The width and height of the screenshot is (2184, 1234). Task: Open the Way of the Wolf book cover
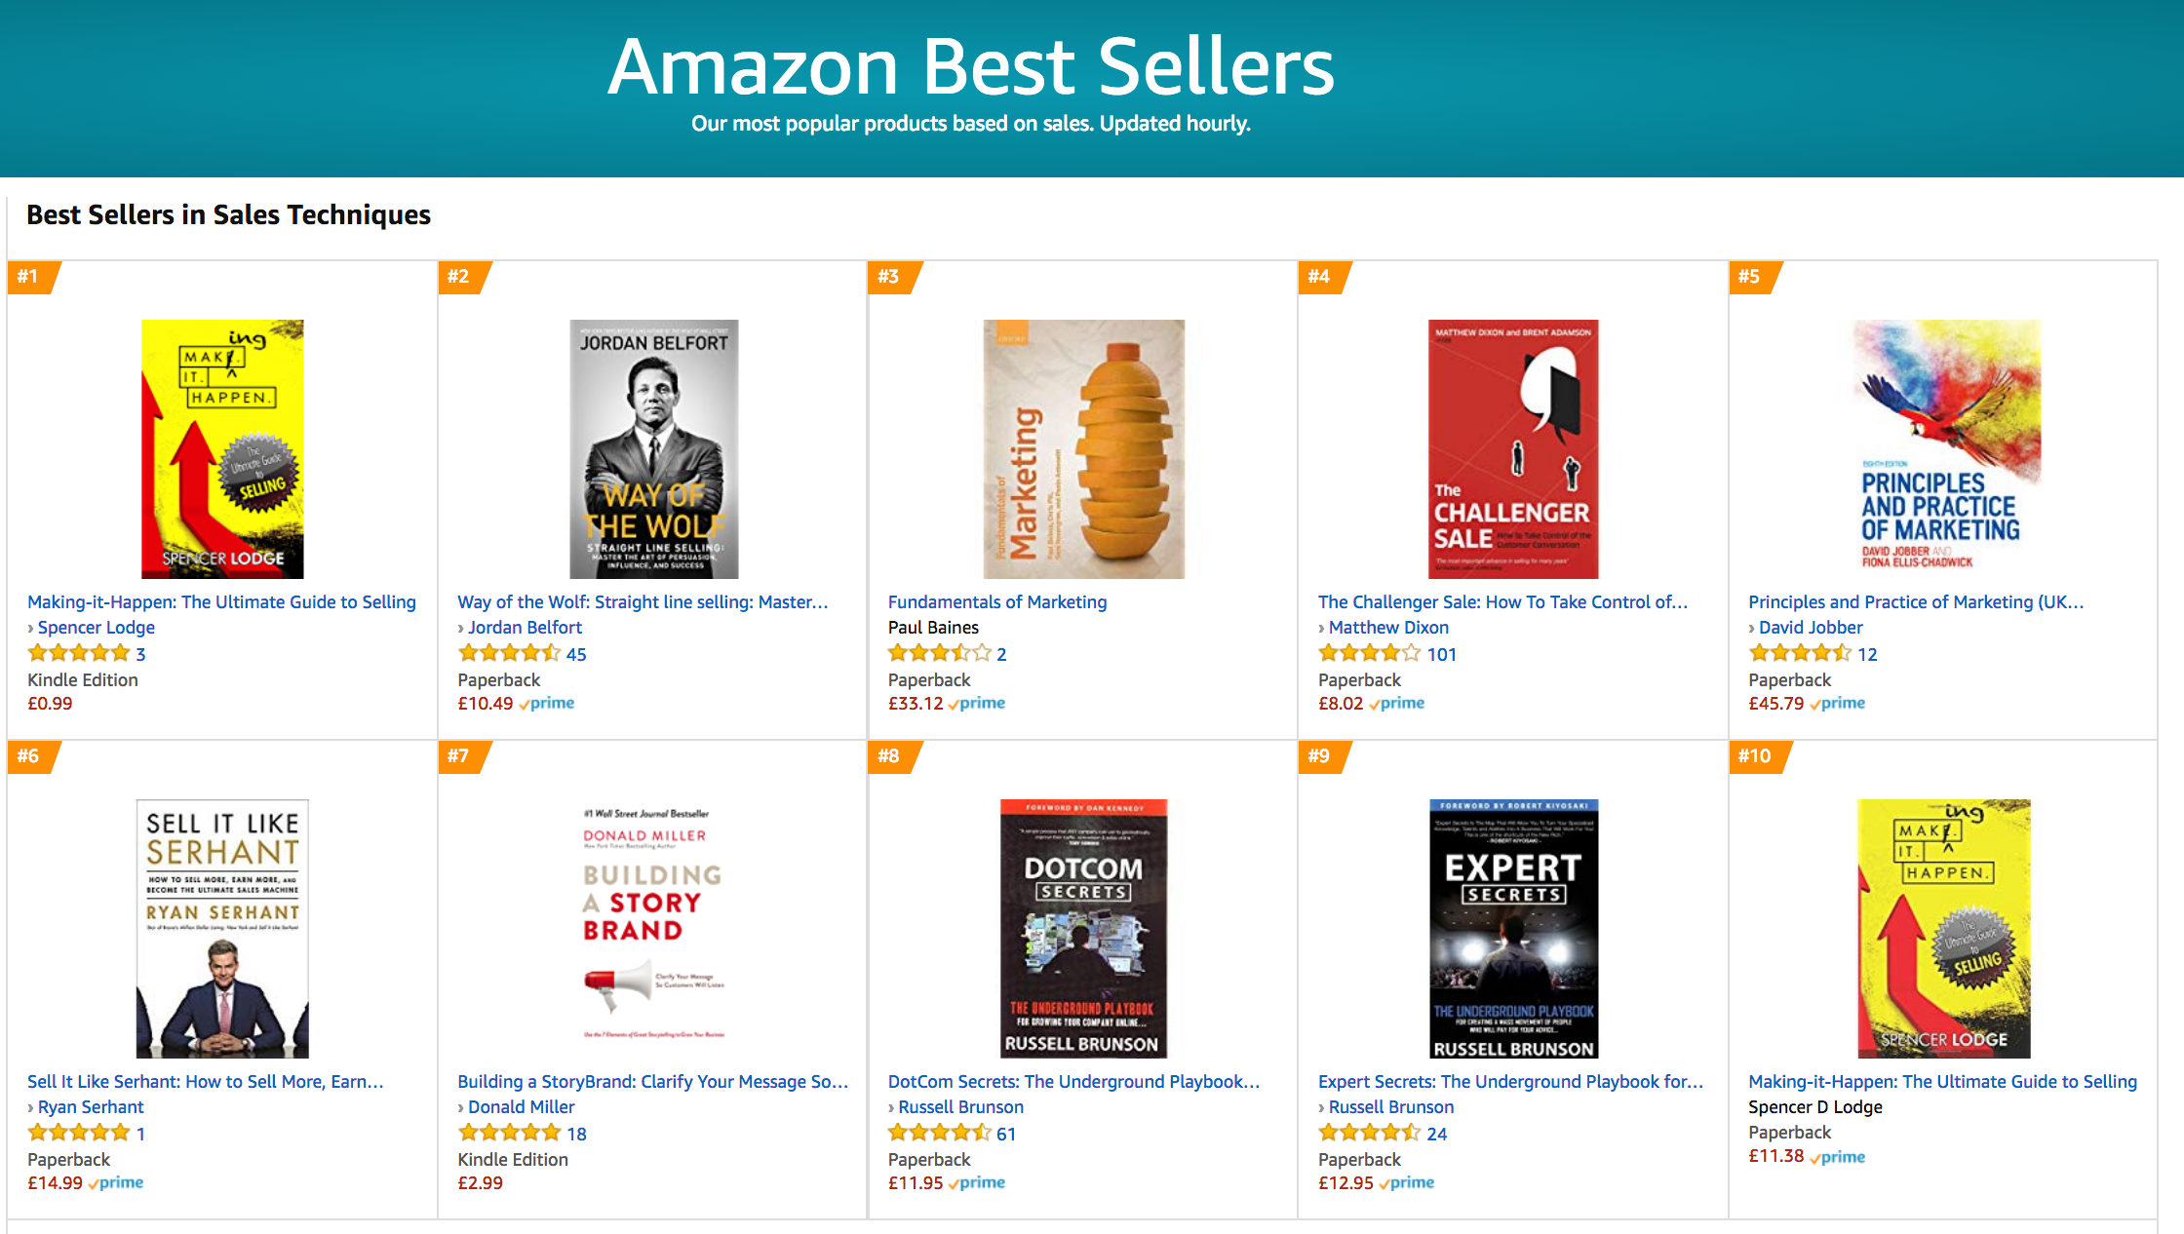(x=653, y=449)
